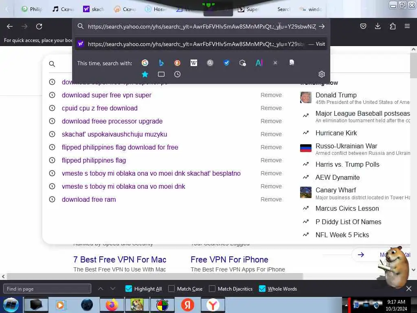This screenshot has height=313, width=417.
Task: Jump to next find result arrow
Action: pos(113,289)
